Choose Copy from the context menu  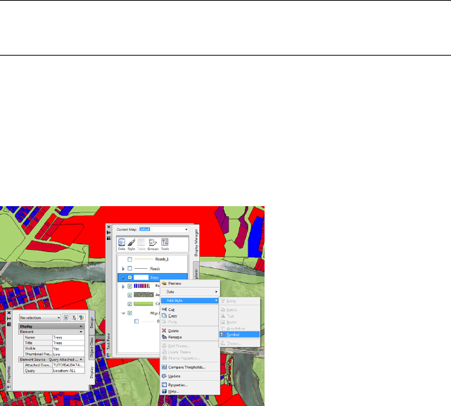pos(190,316)
